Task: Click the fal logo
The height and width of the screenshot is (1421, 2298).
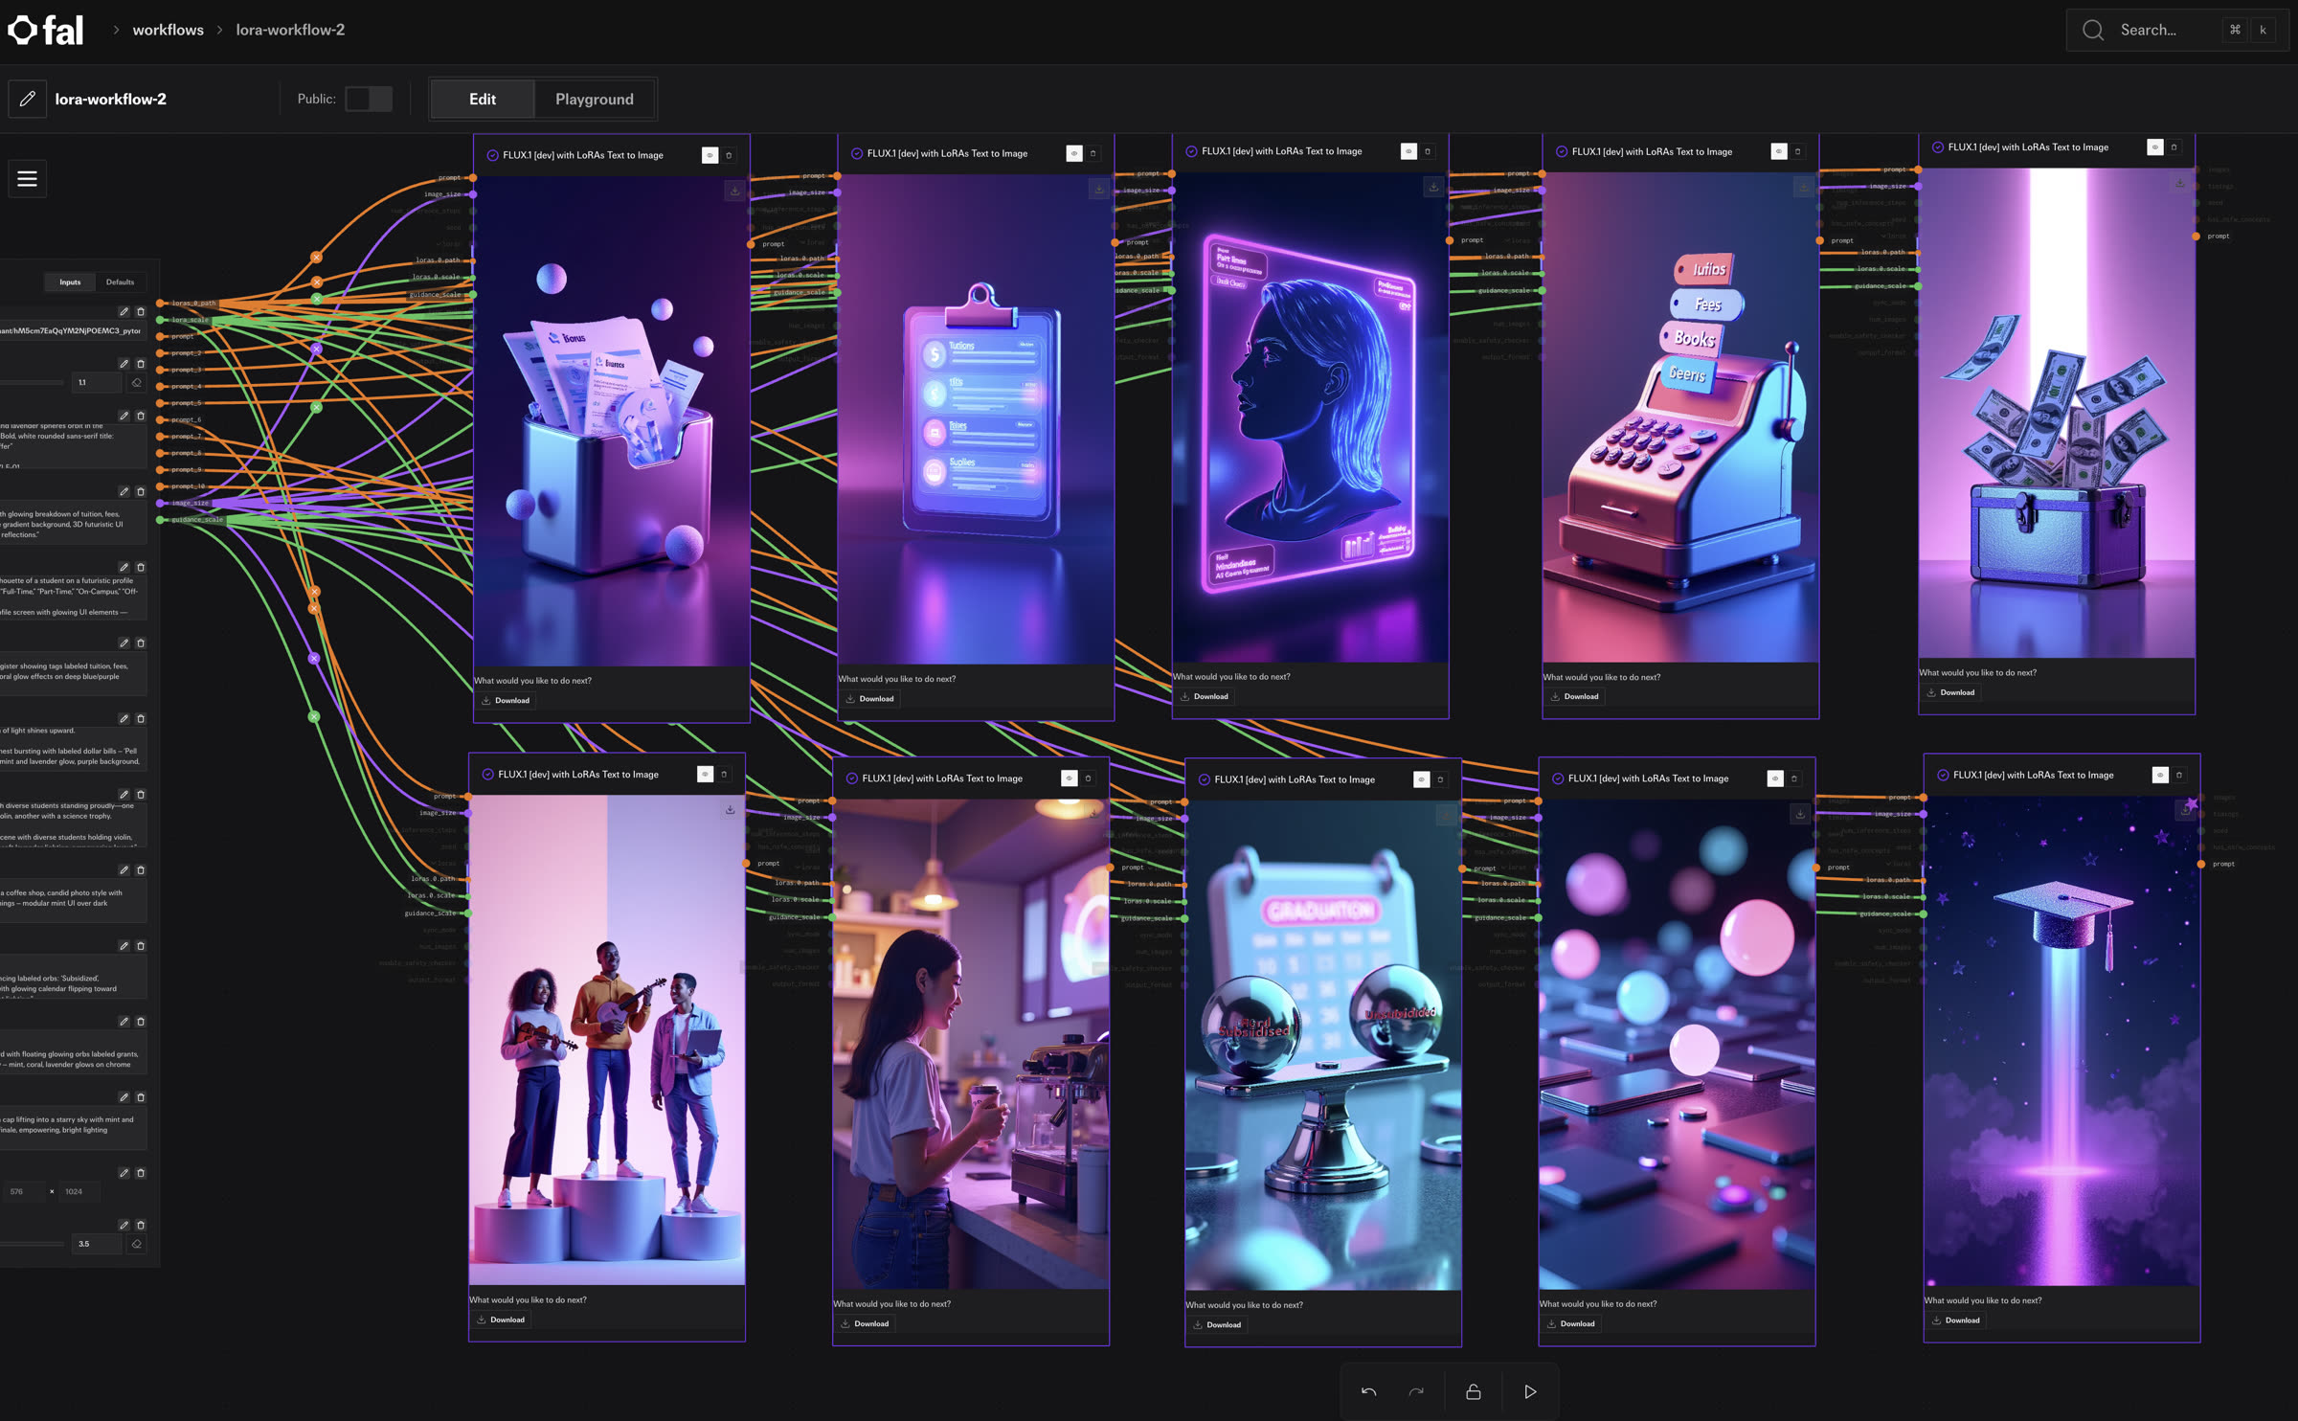Action: pyautogui.click(x=46, y=30)
